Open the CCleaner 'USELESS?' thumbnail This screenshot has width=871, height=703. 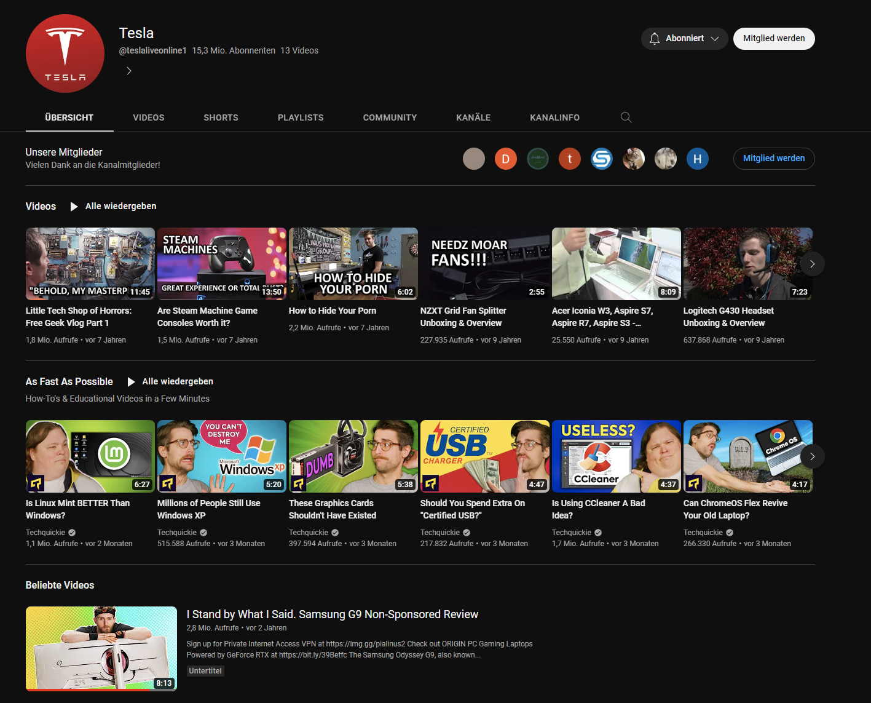[617, 456]
